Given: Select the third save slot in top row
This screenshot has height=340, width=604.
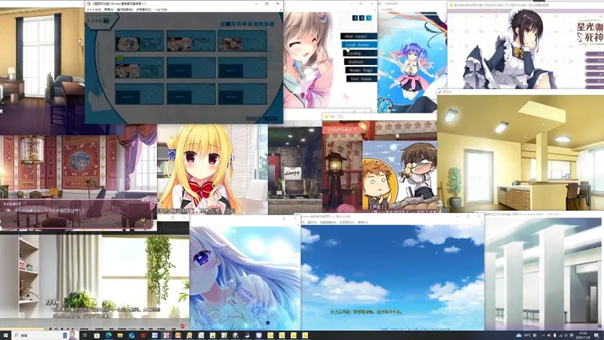Looking at the screenshot, I should [242, 42].
